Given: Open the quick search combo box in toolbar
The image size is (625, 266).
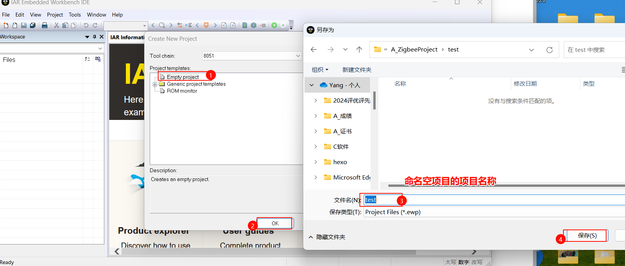Looking at the screenshot, I should (125, 25).
